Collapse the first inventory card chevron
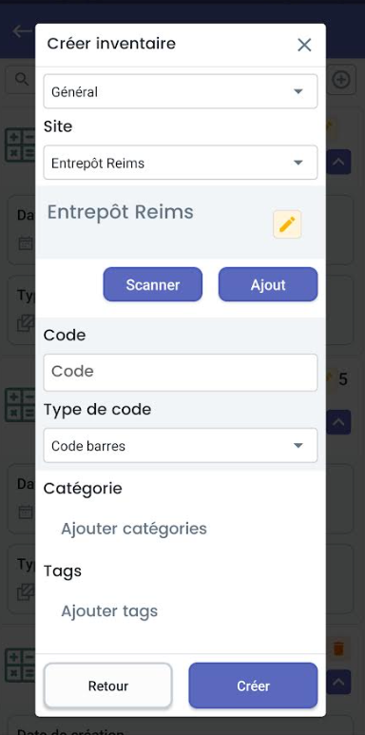This screenshot has height=735, width=365. [338, 163]
